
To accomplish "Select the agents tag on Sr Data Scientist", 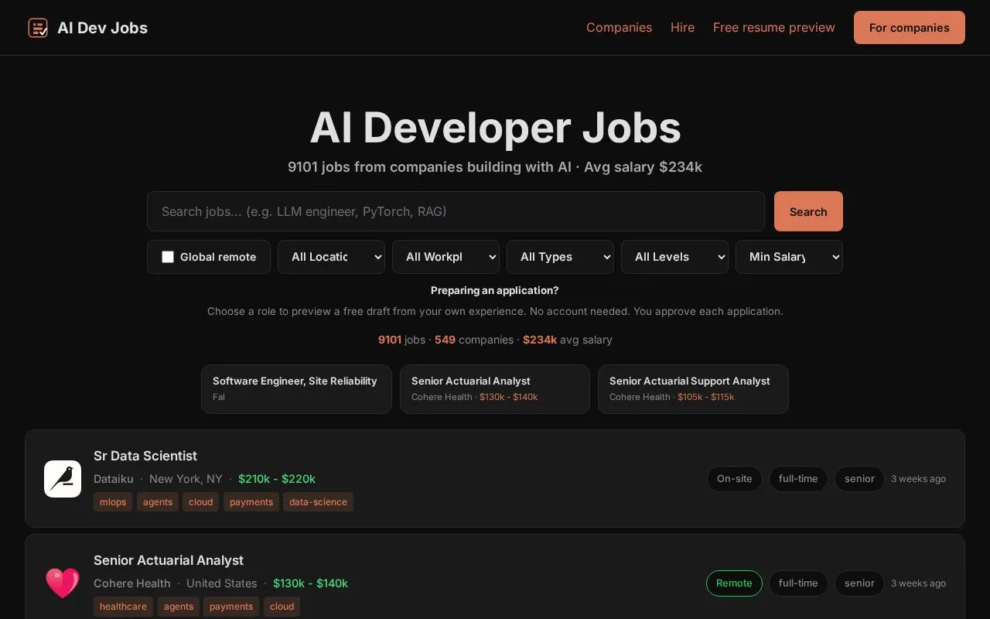I will point(158,502).
